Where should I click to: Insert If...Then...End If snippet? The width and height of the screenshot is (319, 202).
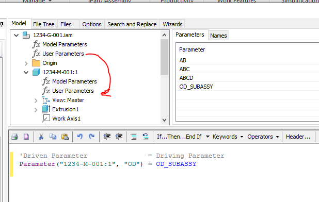pos(179,137)
